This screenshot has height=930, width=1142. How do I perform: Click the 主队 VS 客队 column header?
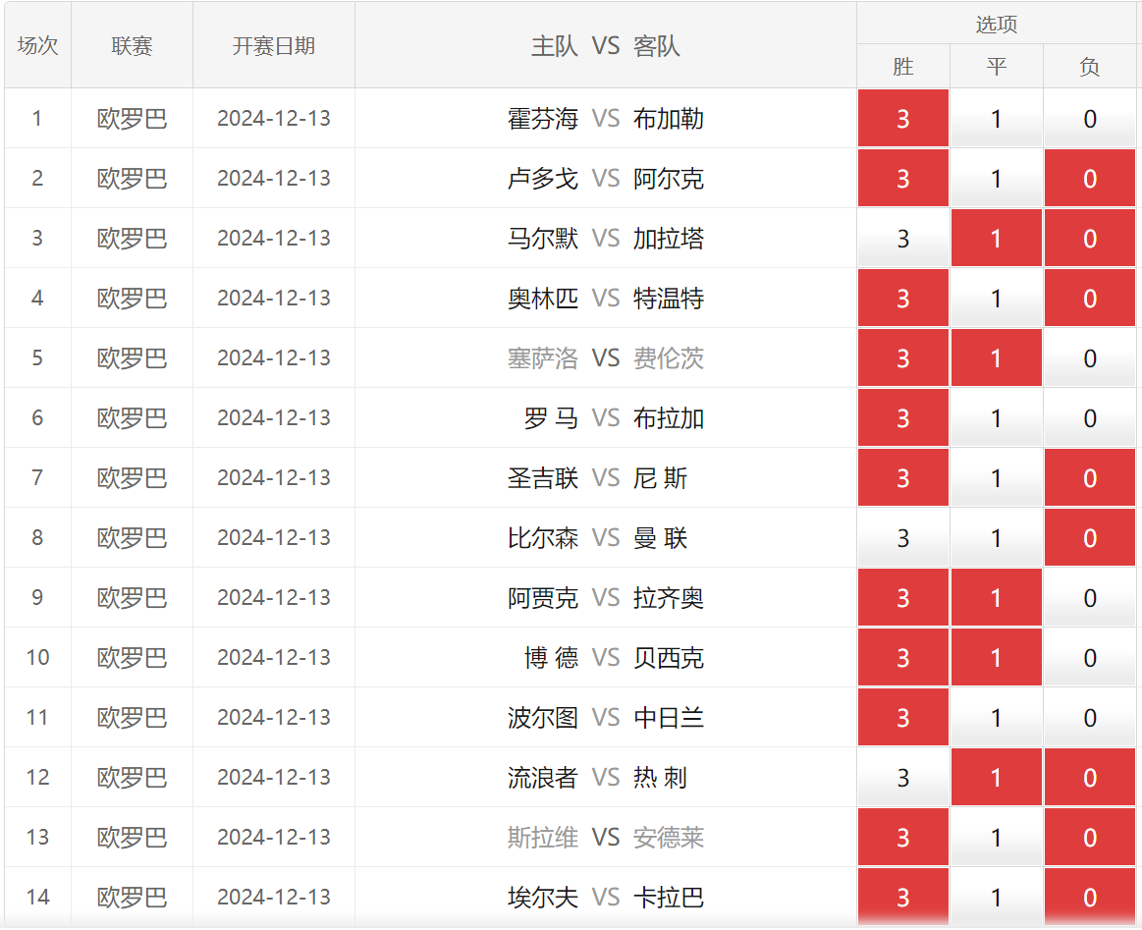(x=605, y=45)
